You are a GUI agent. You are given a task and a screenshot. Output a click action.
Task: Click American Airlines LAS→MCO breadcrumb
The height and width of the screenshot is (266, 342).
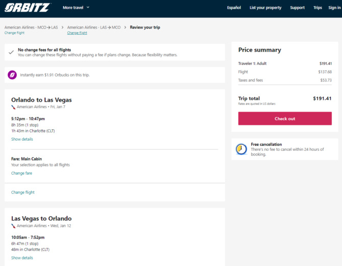(94, 28)
